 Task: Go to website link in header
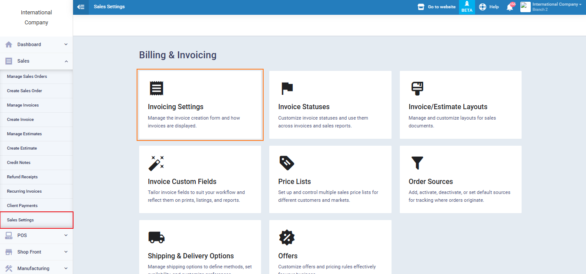pos(437,7)
